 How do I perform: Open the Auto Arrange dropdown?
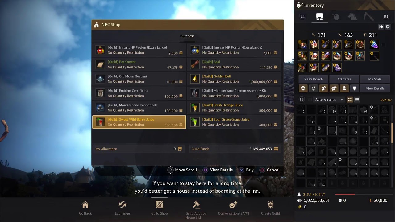(329, 100)
